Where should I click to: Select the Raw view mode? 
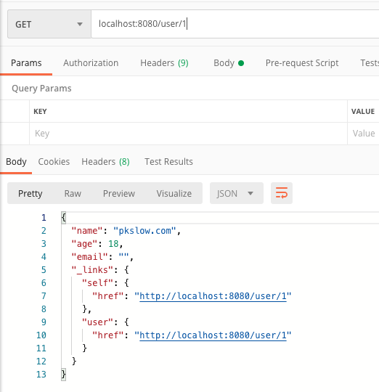point(73,193)
